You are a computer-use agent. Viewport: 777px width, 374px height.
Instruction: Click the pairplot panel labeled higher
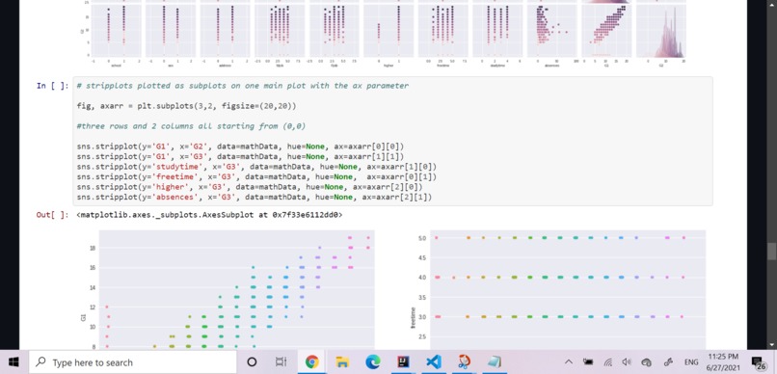388,31
